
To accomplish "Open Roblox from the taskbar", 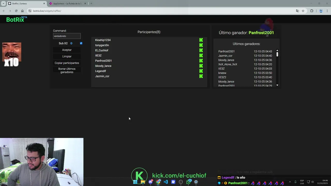I will (x=173, y=182).
